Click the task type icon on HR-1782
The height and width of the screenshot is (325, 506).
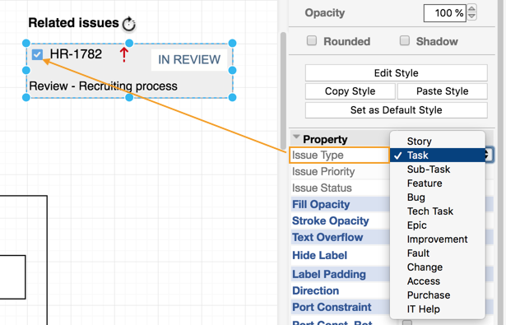37,54
